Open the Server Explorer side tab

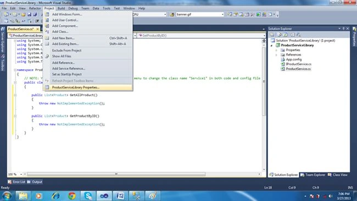3,40
